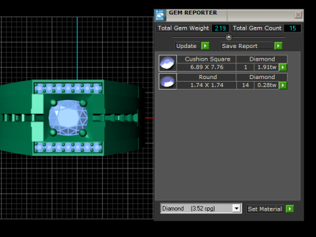Click green arrow on 1.91tw row

[x=283, y=67]
